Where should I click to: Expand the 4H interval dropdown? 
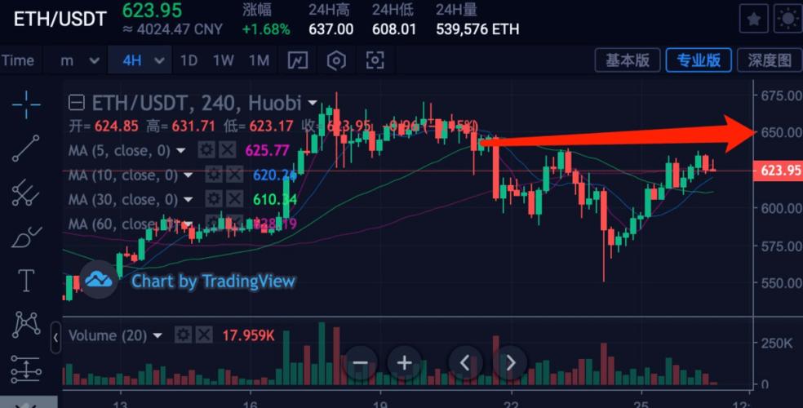[159, 60]
